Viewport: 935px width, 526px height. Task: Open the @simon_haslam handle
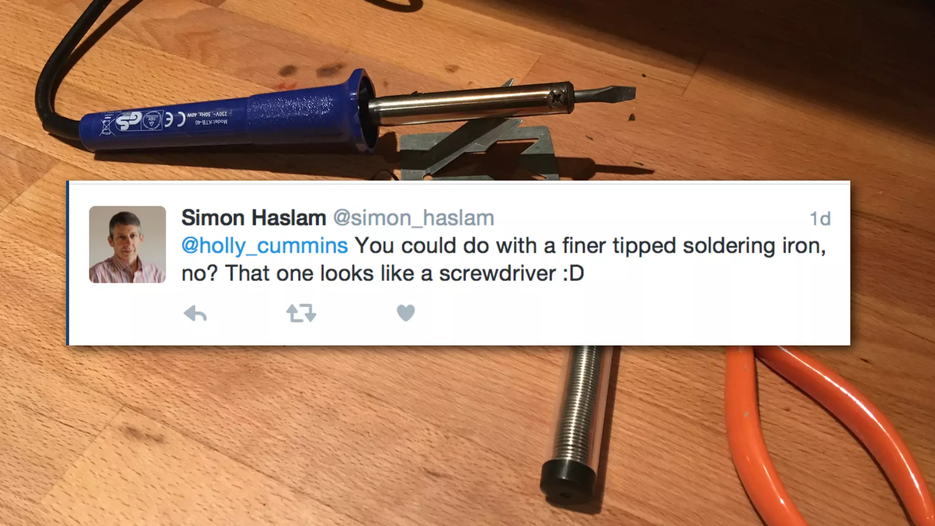(x=414, y=218)
